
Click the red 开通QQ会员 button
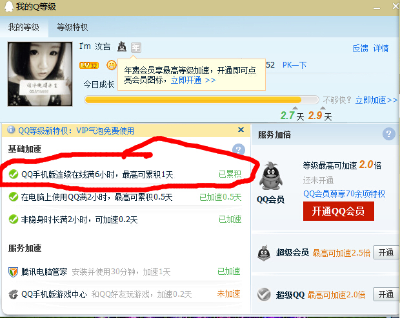tap(339, 211)
